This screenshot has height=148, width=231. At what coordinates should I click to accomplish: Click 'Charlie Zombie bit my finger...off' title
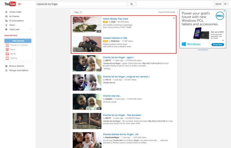(x=120, y=134)
